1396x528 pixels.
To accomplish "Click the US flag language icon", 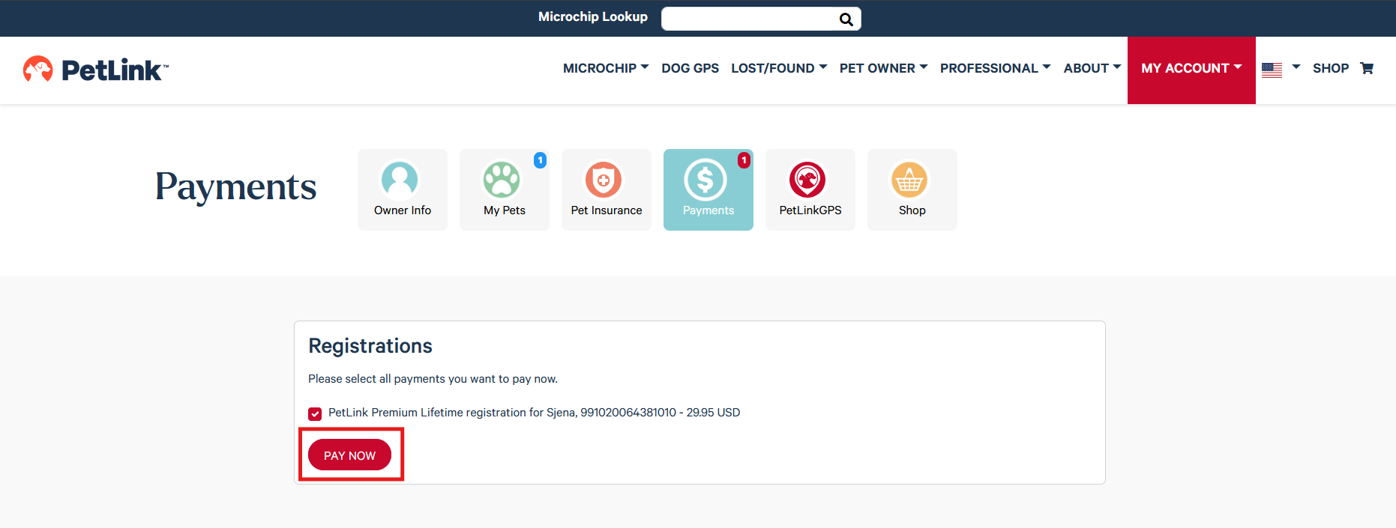I will pos(1272,70).
